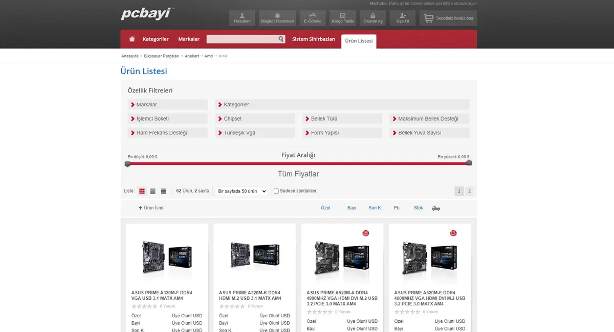This screenshot has width=614, height=332.
Task: Expand the Maksimum Bellek Desteği filter
Action: [429, 118]
